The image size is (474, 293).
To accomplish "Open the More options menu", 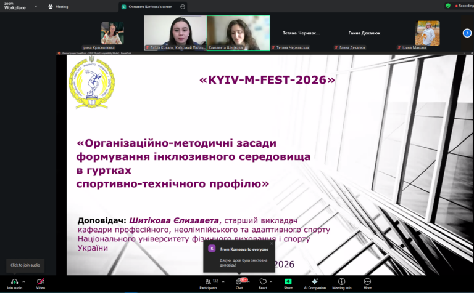I will pos(367,283).
